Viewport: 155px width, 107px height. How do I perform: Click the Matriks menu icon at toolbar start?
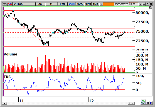click(x=5, y=4)
